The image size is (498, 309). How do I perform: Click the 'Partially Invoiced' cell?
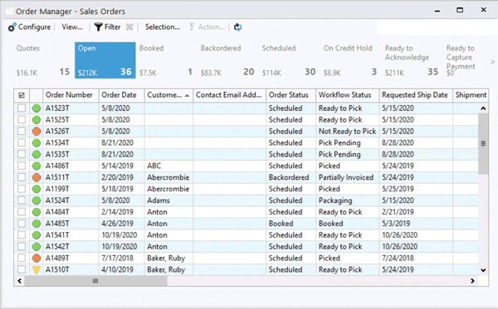[348, 177]
